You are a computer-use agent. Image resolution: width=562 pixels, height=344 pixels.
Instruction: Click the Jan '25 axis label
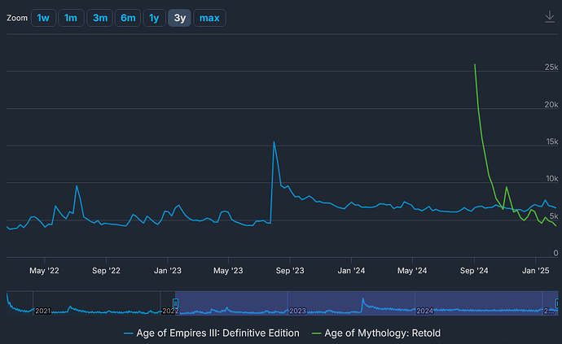pyautogui.click(x=535, y=271)
